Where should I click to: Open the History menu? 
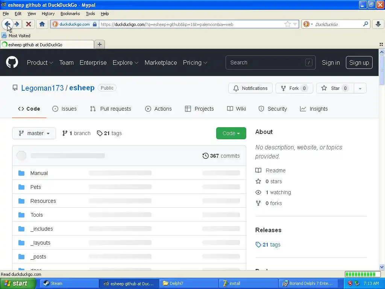pyautogui.click(x=48, y=14)
